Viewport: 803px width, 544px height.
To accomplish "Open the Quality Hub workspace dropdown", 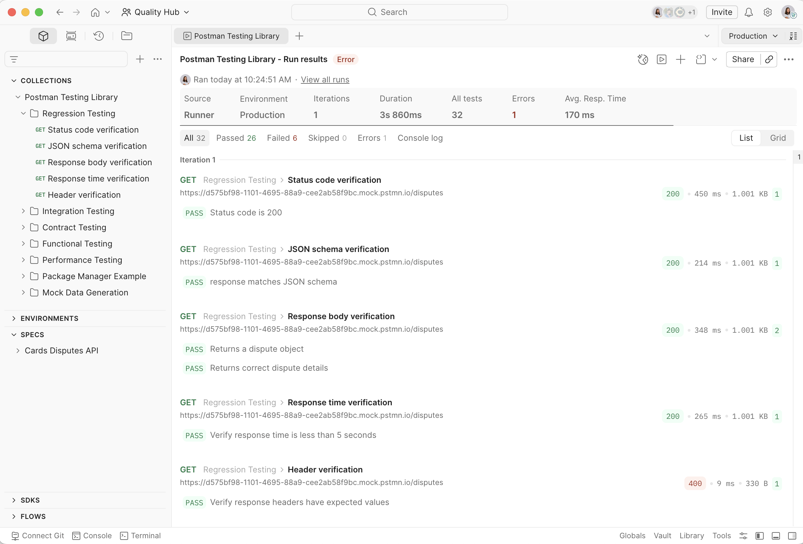I will pyautogui.click(x=156, y=13).
